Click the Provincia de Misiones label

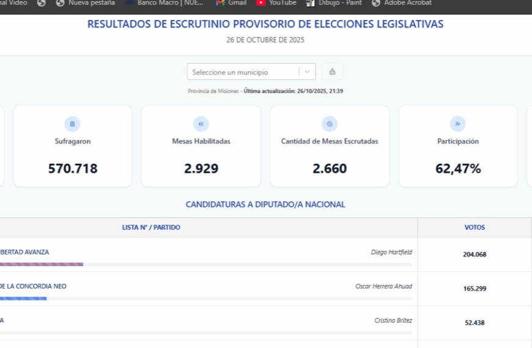[213, 91]
